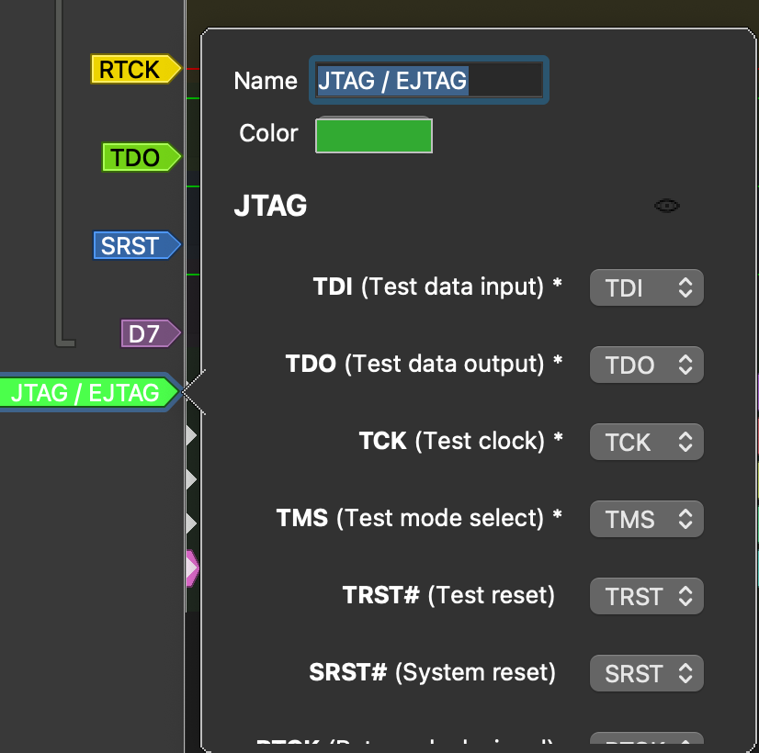Click the 'TMS (Test mode select)' label
Image resolution: width=759 pixels, height=753 pixels.
[419, 518]
